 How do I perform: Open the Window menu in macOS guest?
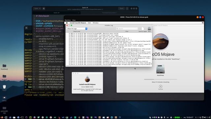coord(96,23)
